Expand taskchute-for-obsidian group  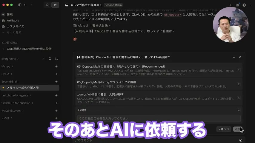tap(17, 103)
